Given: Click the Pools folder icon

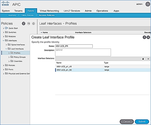Looking at the screenshot, I should tap(6, 69).
